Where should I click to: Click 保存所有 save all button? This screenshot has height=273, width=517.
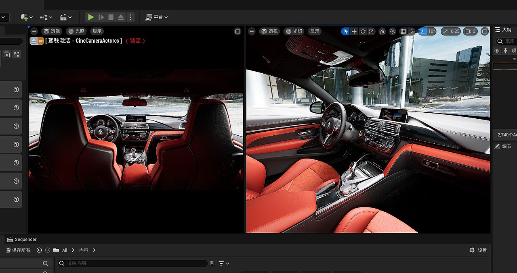18,250
